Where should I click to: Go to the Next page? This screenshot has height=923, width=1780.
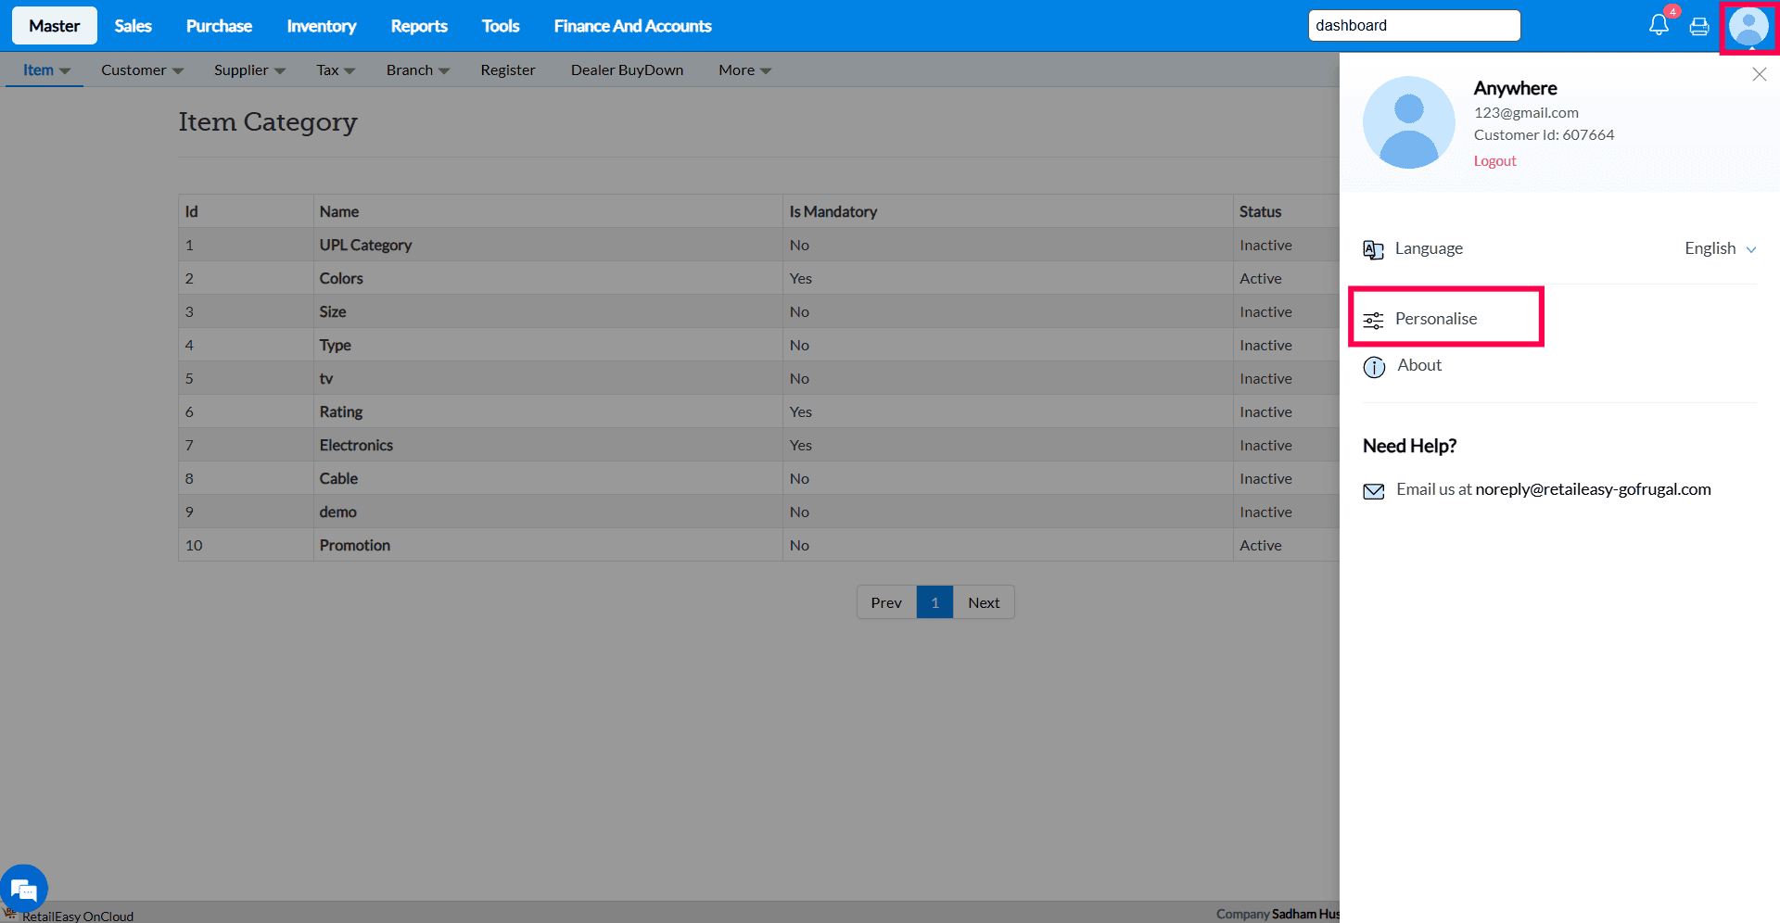click(984, 602)
